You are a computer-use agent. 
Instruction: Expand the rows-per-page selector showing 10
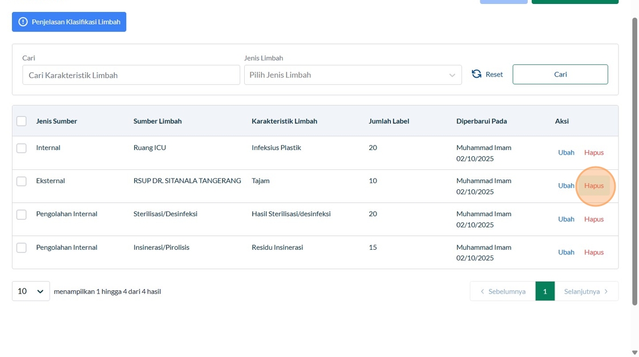click(31, 291)
